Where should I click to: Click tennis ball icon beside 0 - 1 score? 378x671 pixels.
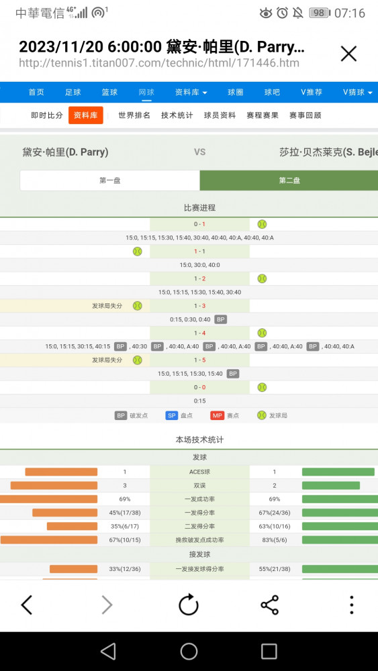tap(262, 224)
